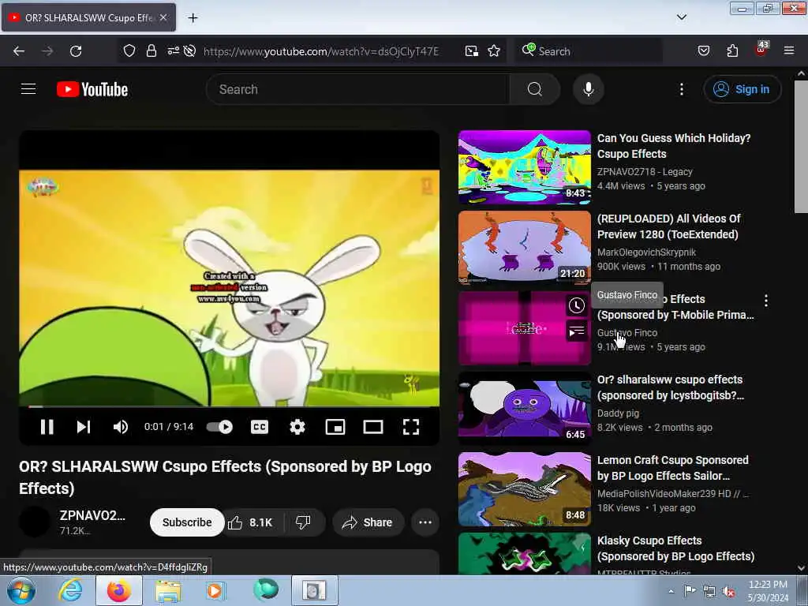This screenshot has height=606, width=808.
Task: Mute the video volume speaker icon
Action: click(x=120, y=427)
